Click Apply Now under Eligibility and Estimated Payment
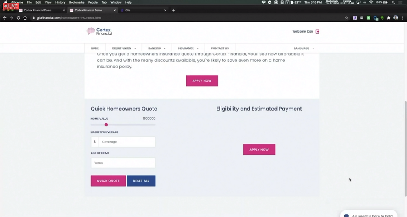 coord(259,150)
